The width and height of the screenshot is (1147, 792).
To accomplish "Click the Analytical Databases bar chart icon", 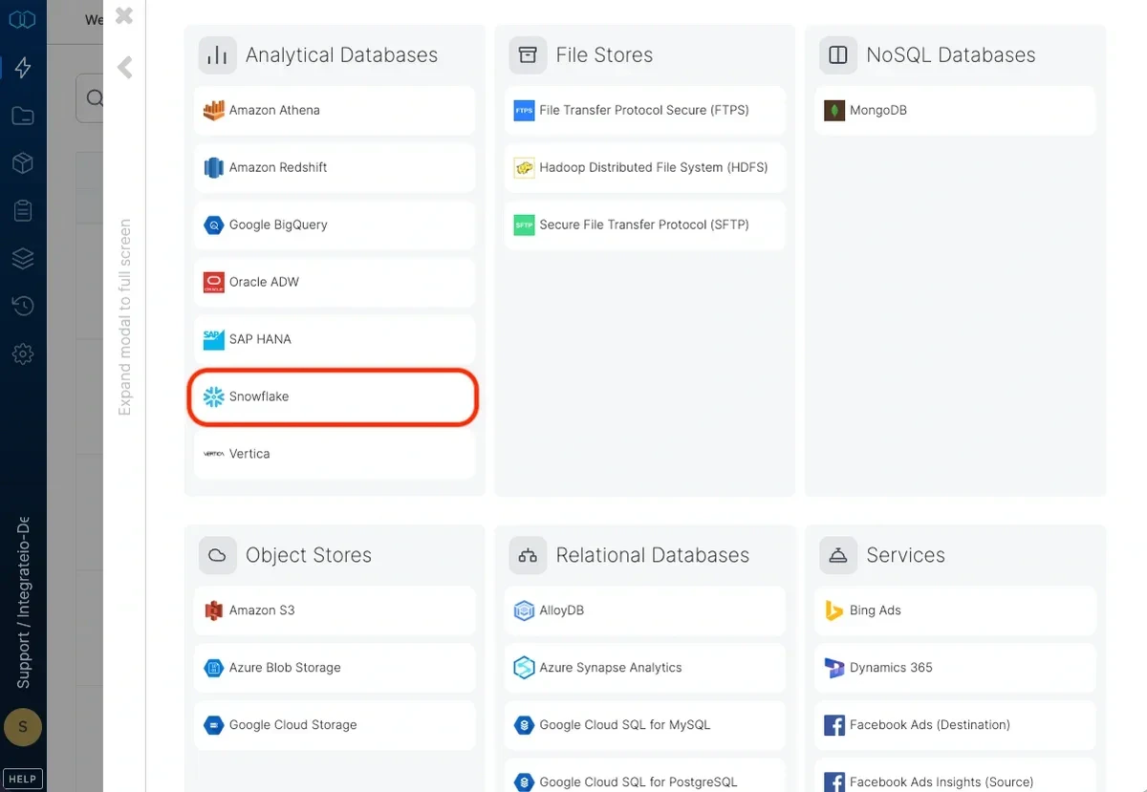I will 217,55.
